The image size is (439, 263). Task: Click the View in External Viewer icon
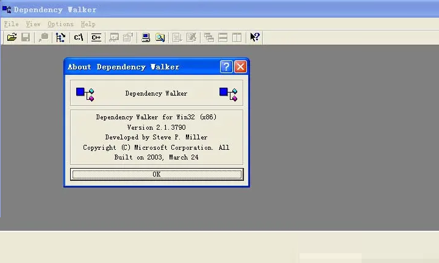click(x=114, y=37)
